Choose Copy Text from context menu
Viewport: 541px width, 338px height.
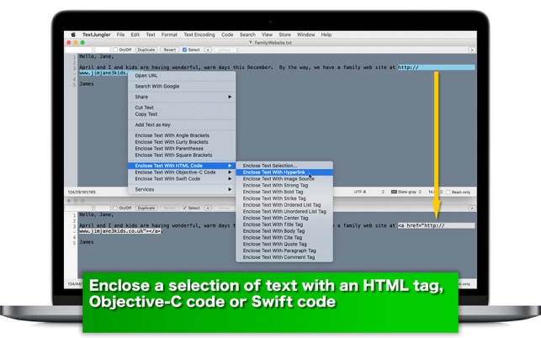182,114
